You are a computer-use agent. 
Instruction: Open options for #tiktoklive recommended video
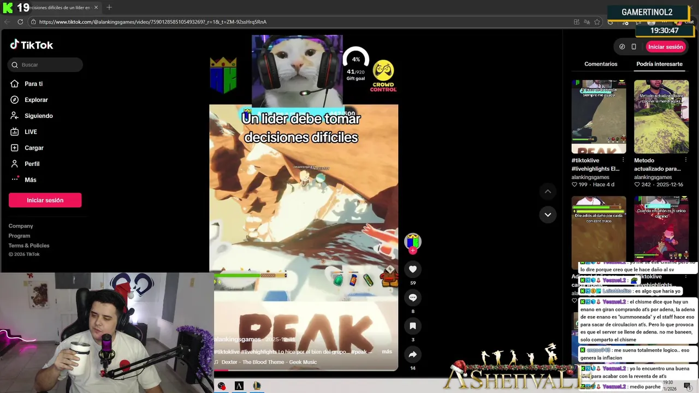(x=623, y=160)
